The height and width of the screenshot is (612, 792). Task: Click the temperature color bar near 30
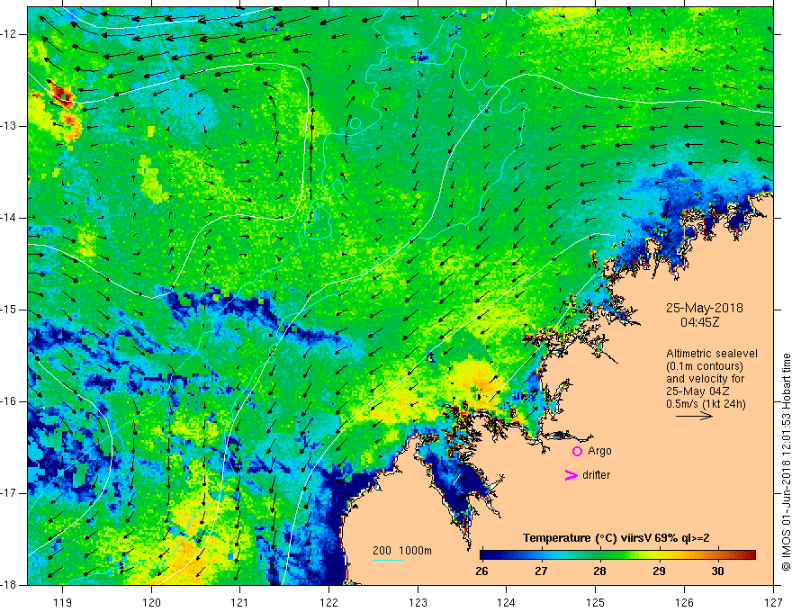718,555
